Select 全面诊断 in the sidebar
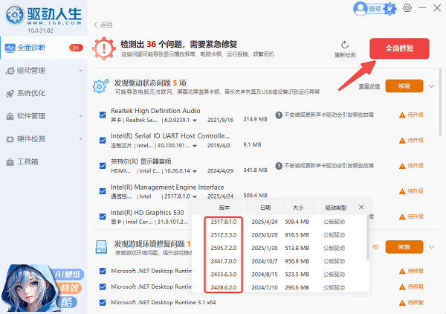This screenshot has height=314, width=446. (35, 48)
